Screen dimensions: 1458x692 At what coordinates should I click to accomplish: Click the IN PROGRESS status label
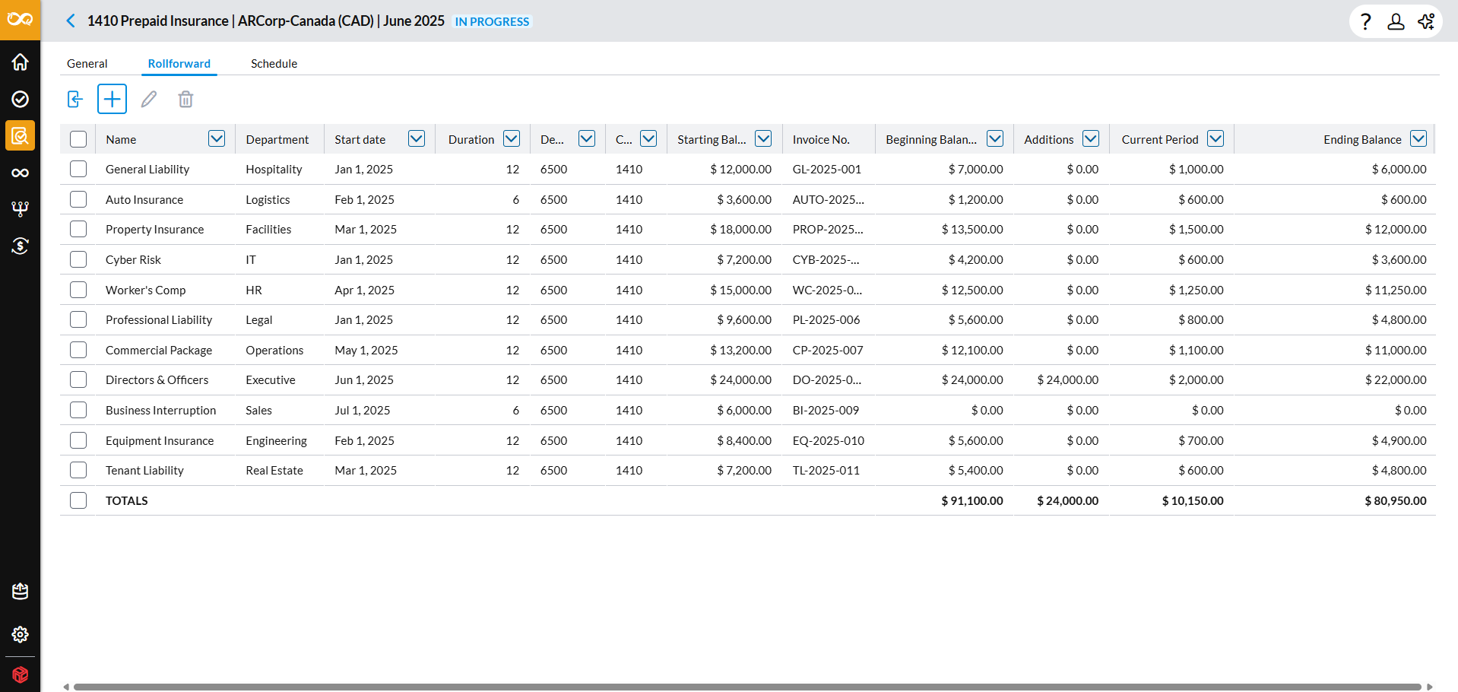(x=493, y=21)
